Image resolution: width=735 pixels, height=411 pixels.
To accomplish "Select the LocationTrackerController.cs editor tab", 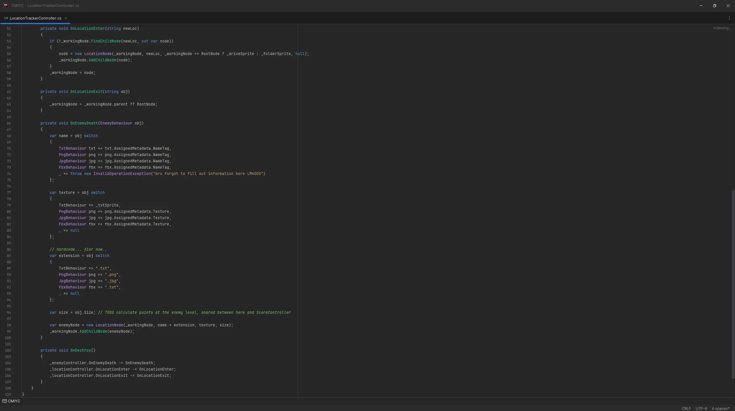I will [x=35, y=18].
